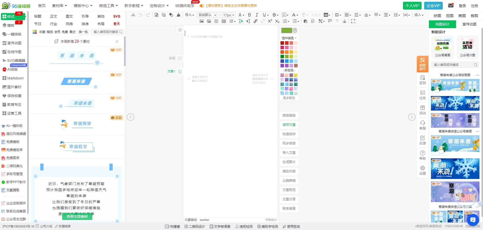Open the floating chat bubble
Image resolution: width=483 pixels, height=230 pixels.
(473, 220)
